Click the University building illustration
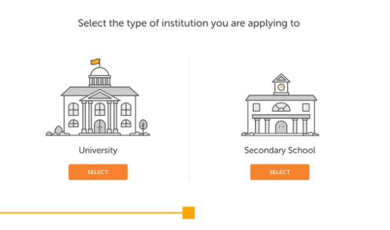This screenshot has height=230, width=390. [98, 97]
